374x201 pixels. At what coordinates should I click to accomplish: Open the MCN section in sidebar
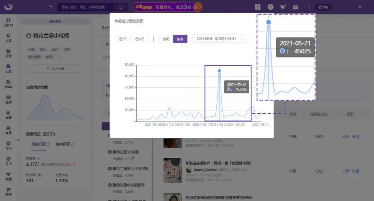[x=8, y=85]
